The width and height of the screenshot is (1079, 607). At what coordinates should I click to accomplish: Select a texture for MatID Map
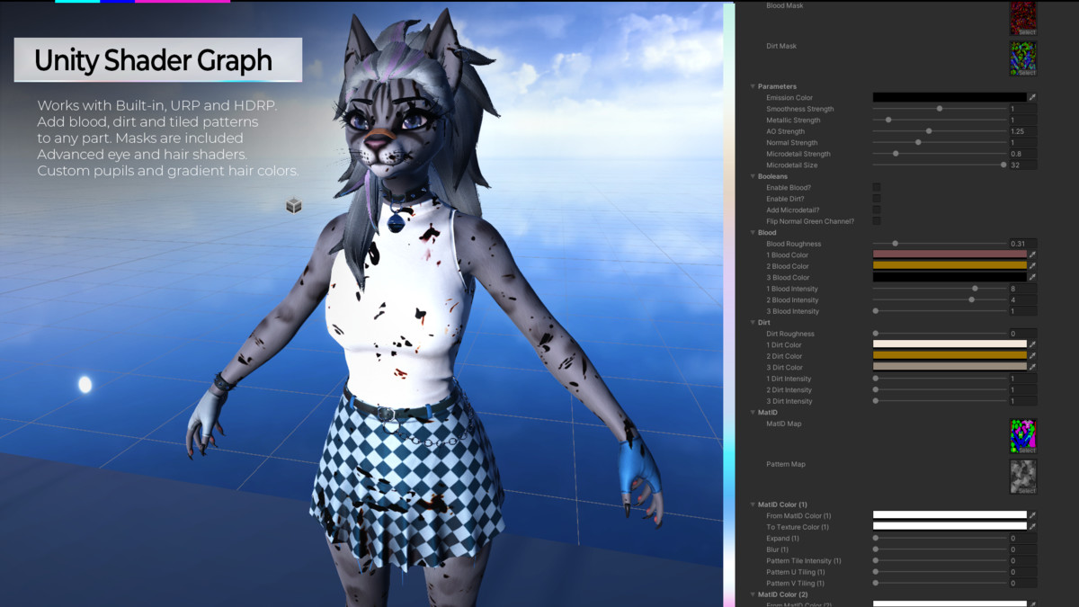pyautogui.click(x=1027, y=451)
